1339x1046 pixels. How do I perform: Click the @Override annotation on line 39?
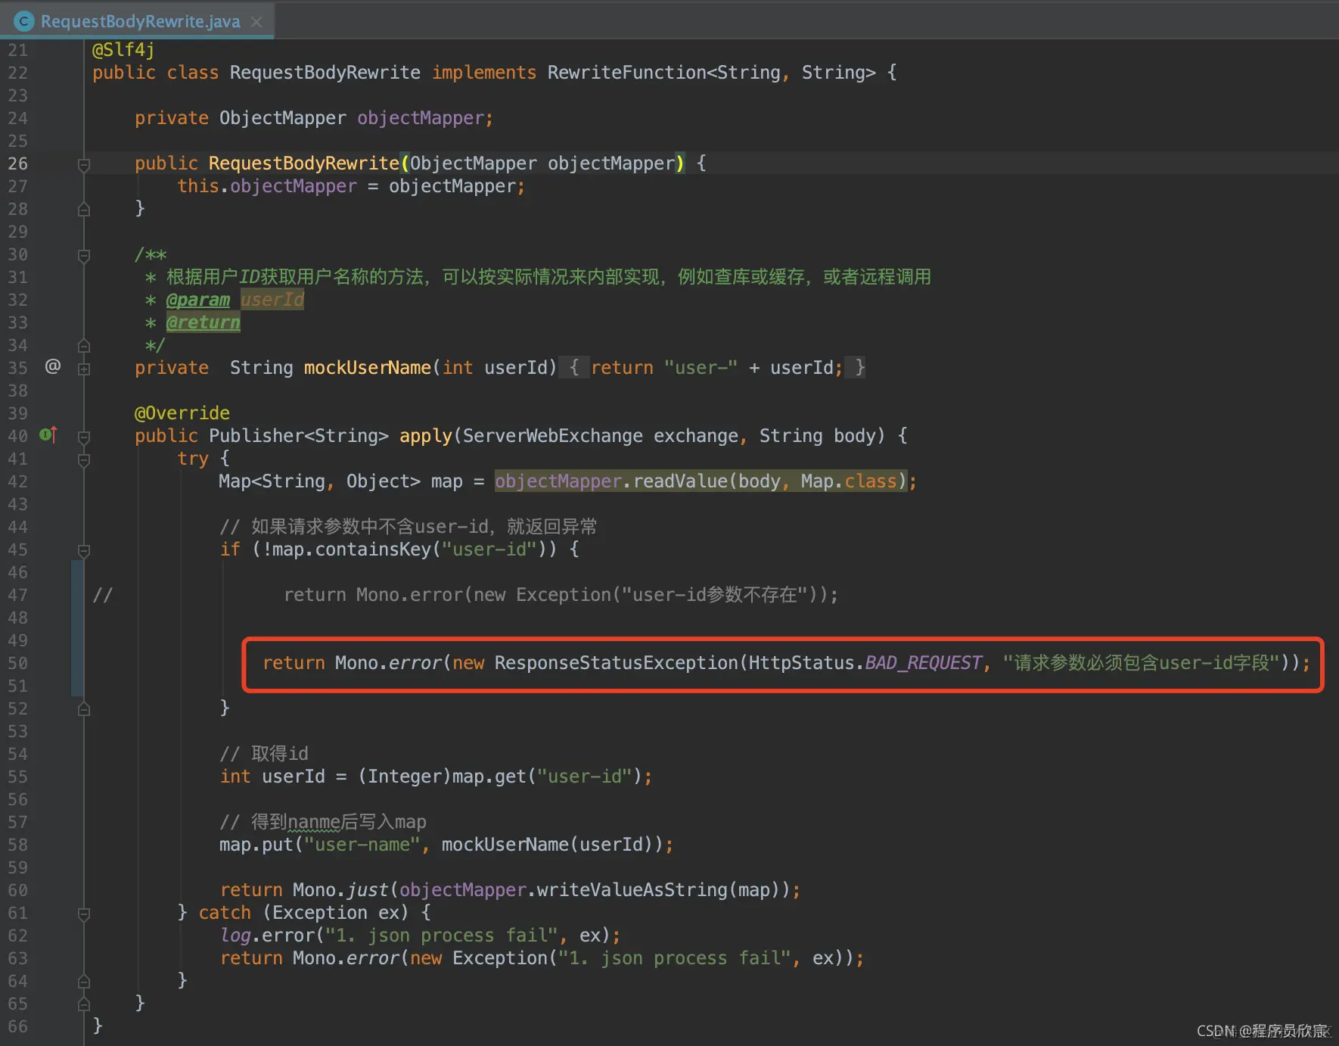pyautogui.click(x=182, y=413)
